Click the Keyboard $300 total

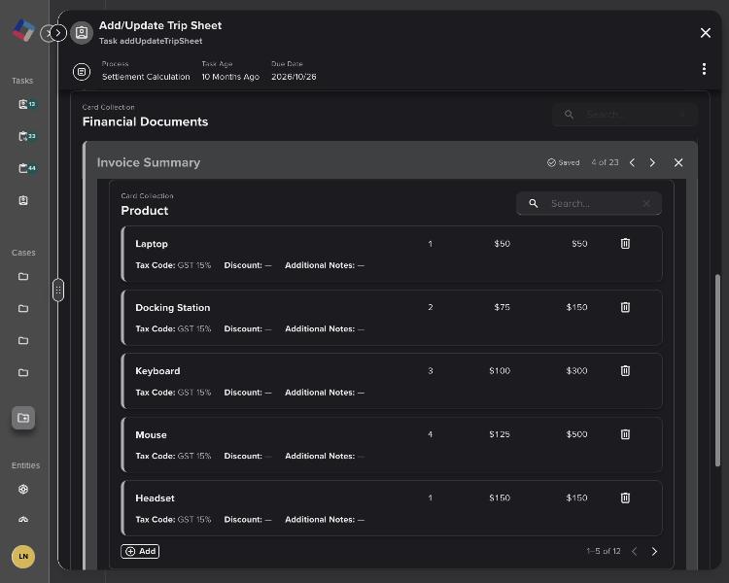[x=576, y=371]
